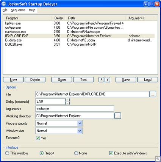Click the Delete button

click(x=35, y=80)
